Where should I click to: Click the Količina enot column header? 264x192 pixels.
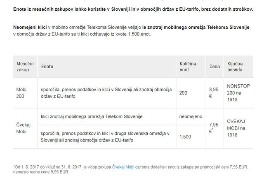191,67
